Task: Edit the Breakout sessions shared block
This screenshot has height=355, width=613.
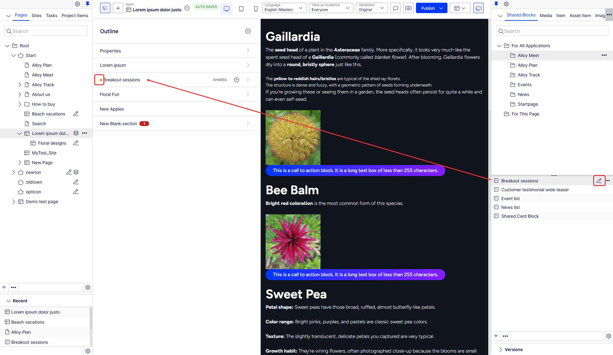Action: click(599, 181)
